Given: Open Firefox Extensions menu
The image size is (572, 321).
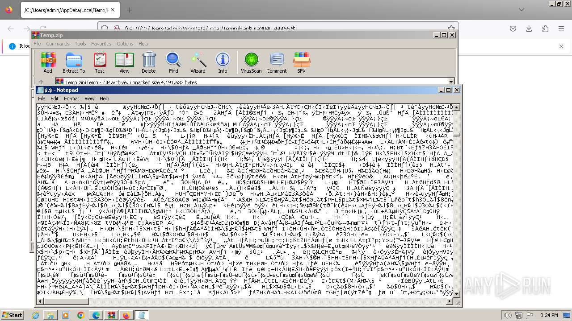Looking at the screenshot, I should pos(545,29).
